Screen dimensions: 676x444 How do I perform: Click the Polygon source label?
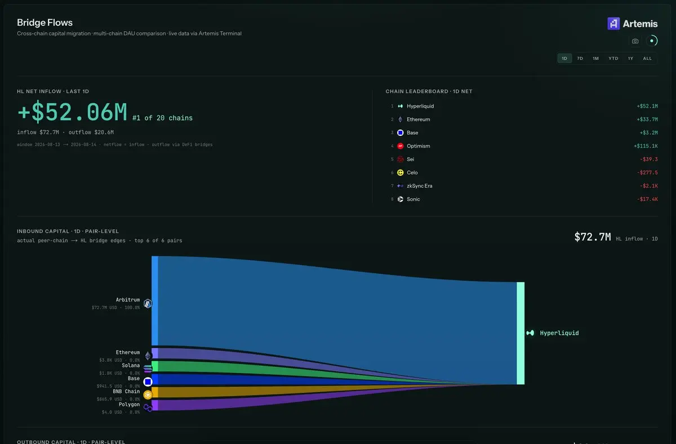[x=129, y=405]
